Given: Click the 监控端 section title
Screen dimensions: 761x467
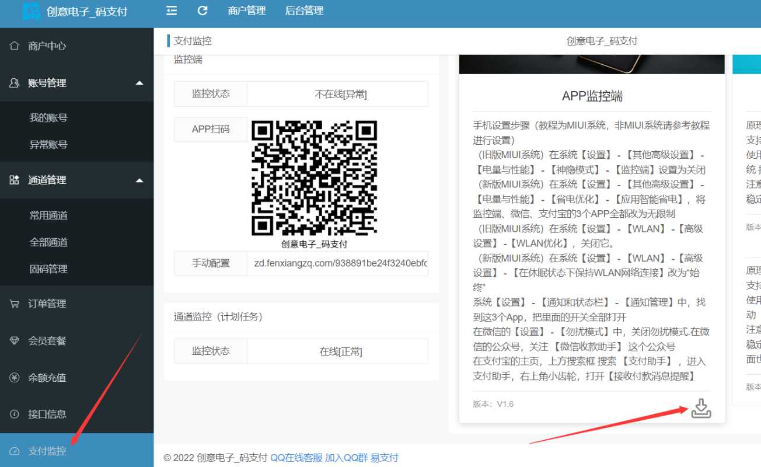Looking at the screenshot, I should pyautogui.click(x=188, y=60).
